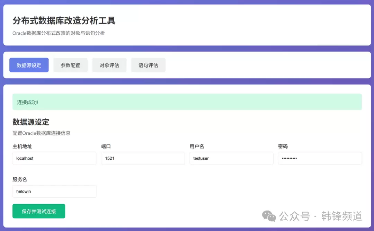Image resolution: width=374 pixels, height=231 pixels.
Task: Click the 主机地址 field label
Action: [x=22, y=146]
